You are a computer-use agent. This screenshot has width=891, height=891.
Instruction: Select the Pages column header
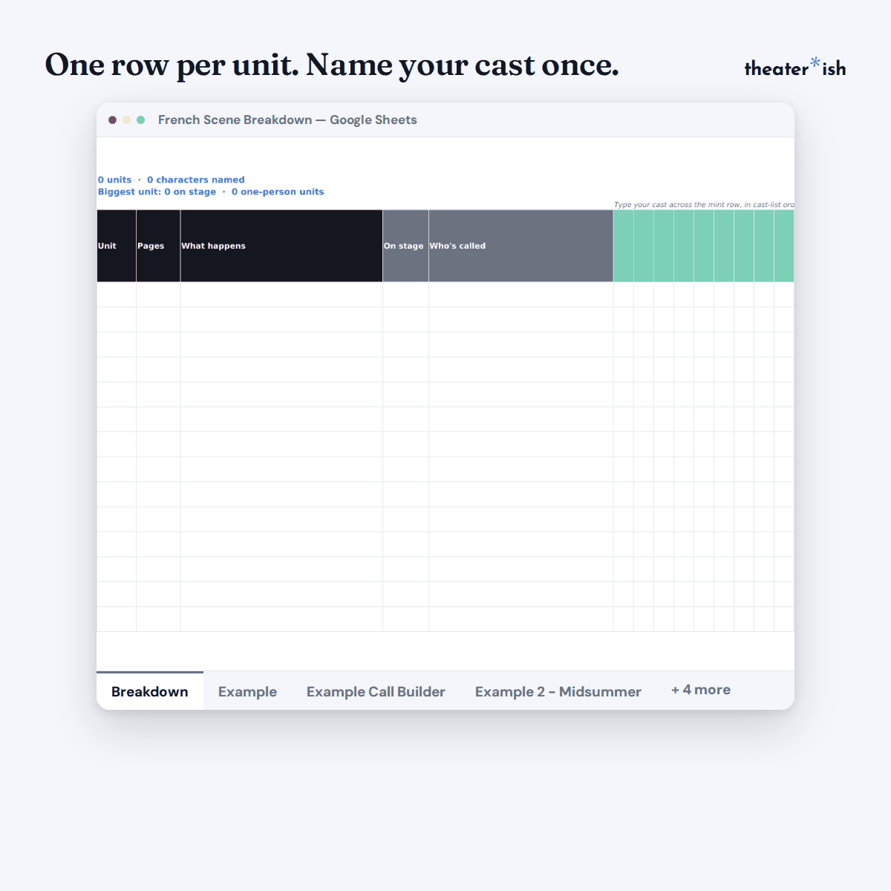point(158,246)
